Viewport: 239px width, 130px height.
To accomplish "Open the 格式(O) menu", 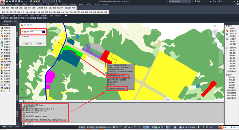I will pos(40,4).
